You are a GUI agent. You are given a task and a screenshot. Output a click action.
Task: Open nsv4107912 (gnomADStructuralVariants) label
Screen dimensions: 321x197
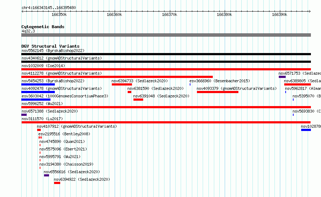[77, 126]
